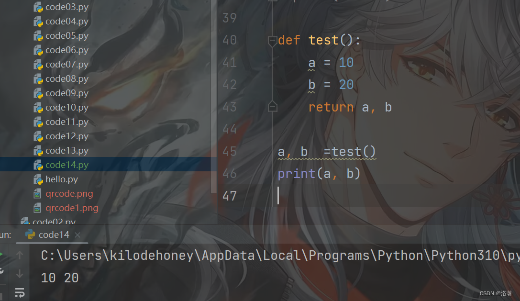Open hello.py file
Screen dimensions: 520x301
click(62, 179)
